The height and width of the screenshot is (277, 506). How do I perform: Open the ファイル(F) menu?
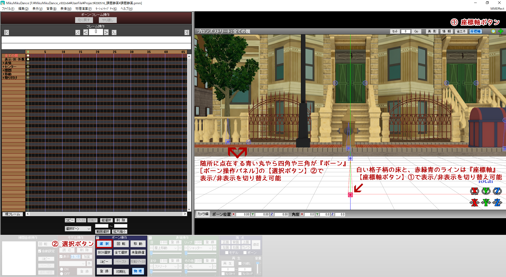point(8,9)
